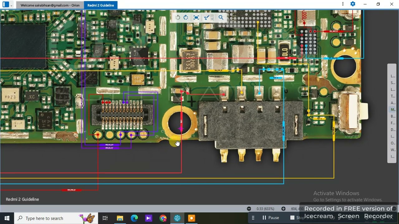The width and height of the screenshot is (399, 224).
Task: Click the black battery connector on the board
Action: coord(251,125)
